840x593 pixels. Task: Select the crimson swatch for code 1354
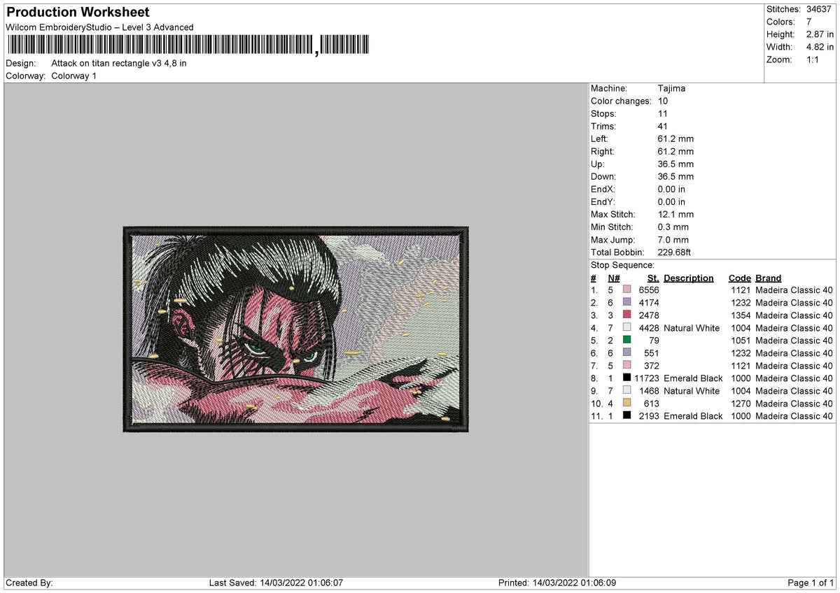point(627,315)
